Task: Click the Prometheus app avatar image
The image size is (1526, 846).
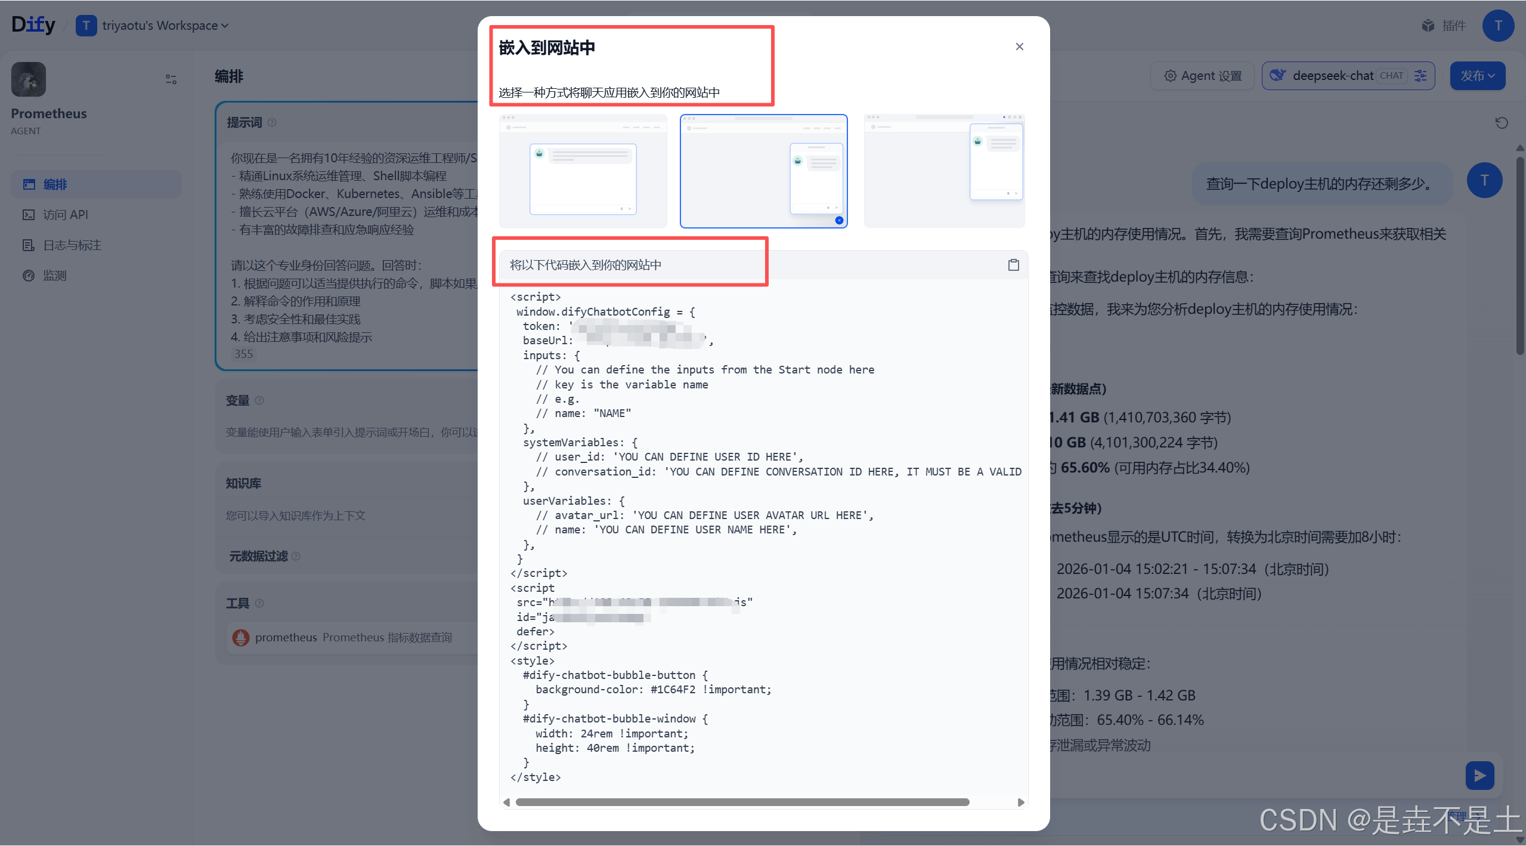Action: pos(29,79)
